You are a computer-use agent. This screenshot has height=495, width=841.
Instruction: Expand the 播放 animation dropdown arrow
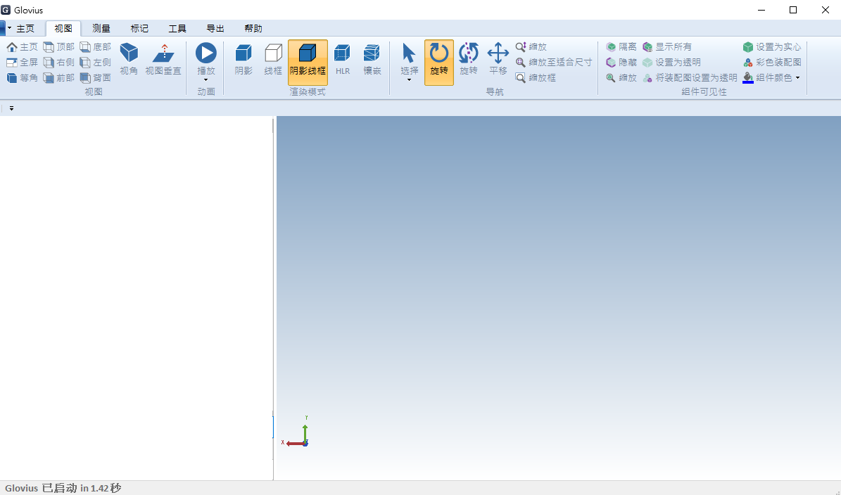point(206,80)
